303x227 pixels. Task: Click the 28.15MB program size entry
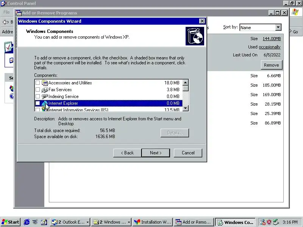coord(273,104)
